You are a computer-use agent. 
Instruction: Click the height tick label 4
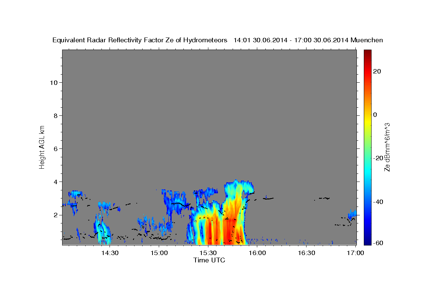55,182
